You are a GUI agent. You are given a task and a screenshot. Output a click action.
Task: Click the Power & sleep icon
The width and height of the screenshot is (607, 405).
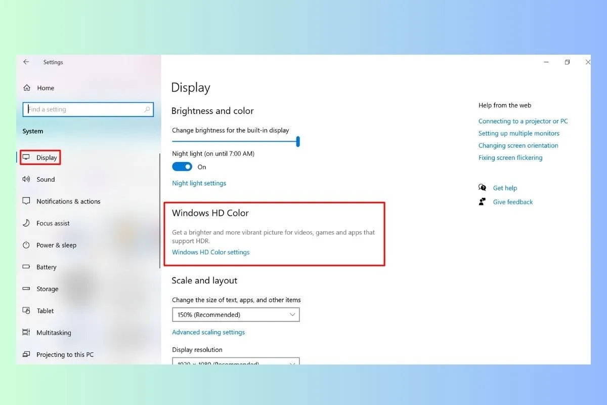point(26,245)
